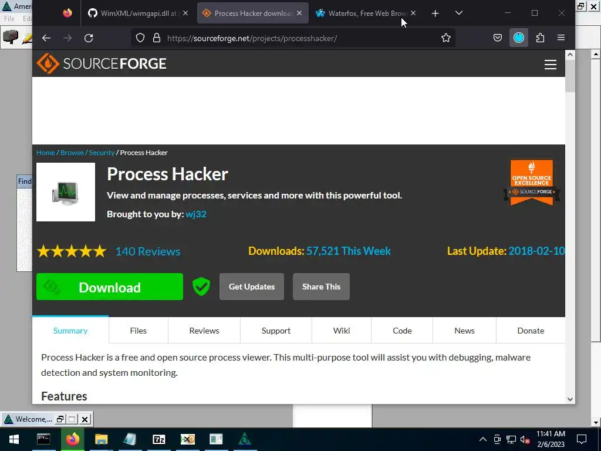Viewport: 601px width, 451px height.
Task: Open tracking protection shield in address bar
Action: [140, 38]
